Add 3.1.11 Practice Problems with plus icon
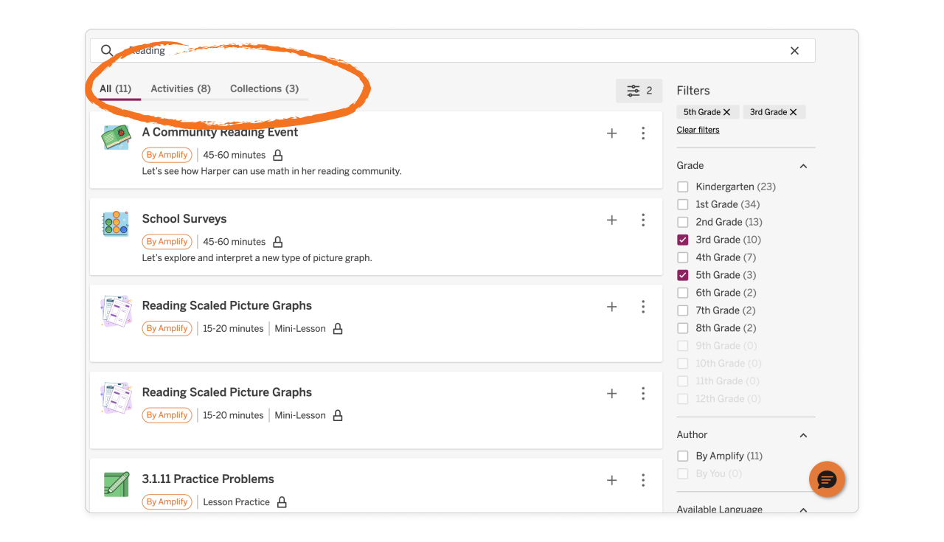This screenshot has height=542, width=944. click(x=611, y=480)
